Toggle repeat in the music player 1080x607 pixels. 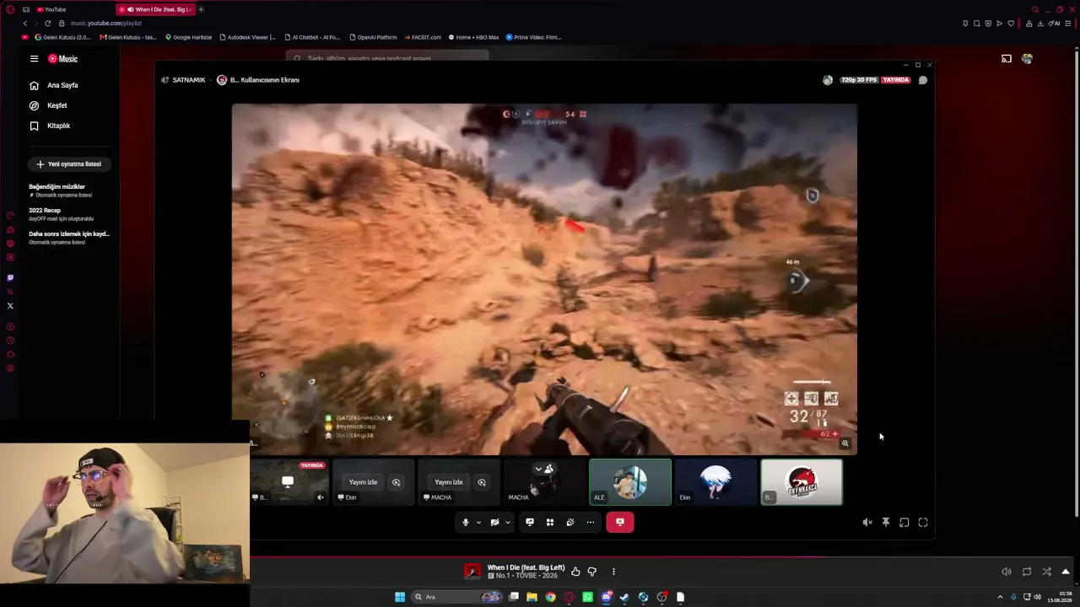tap(1027, 572)
